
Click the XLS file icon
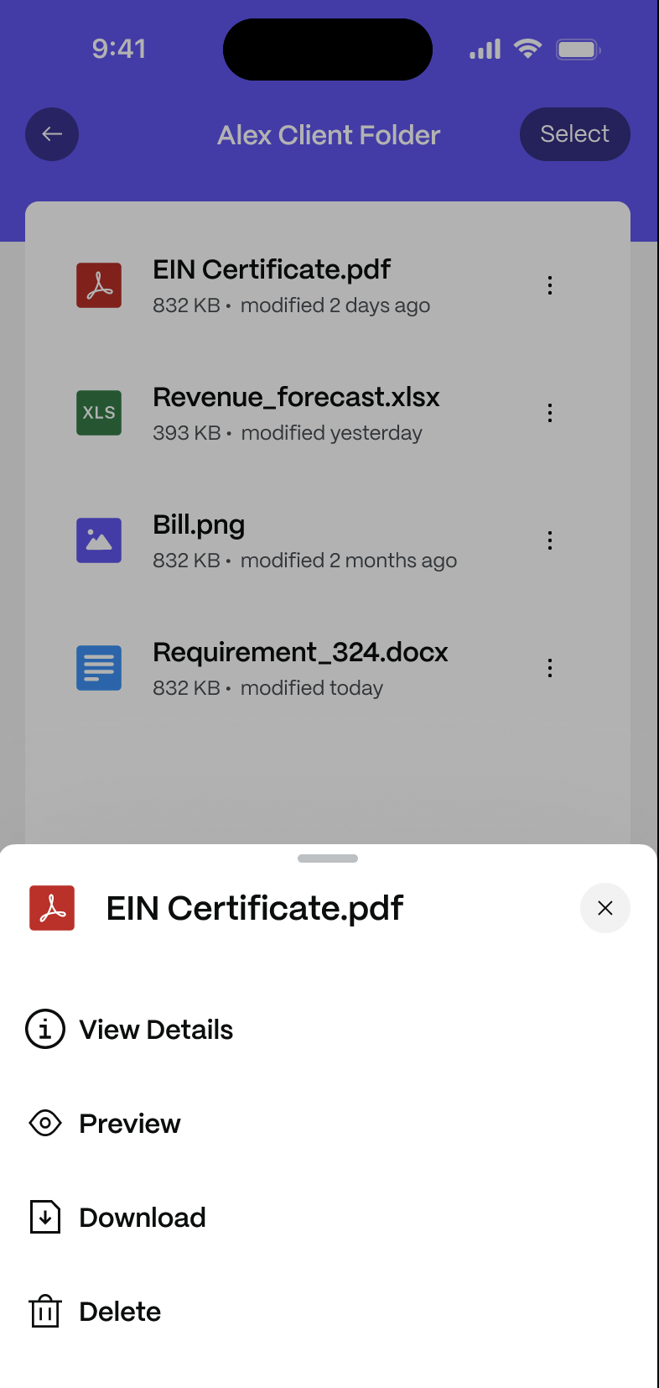tap(99, 413)
